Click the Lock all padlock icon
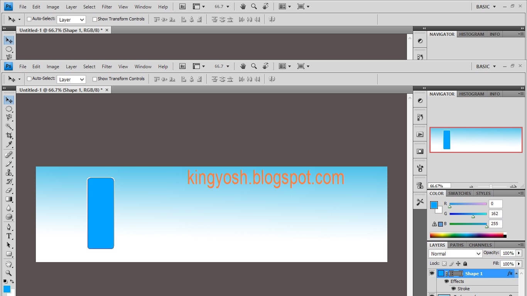 click(465, 264)
